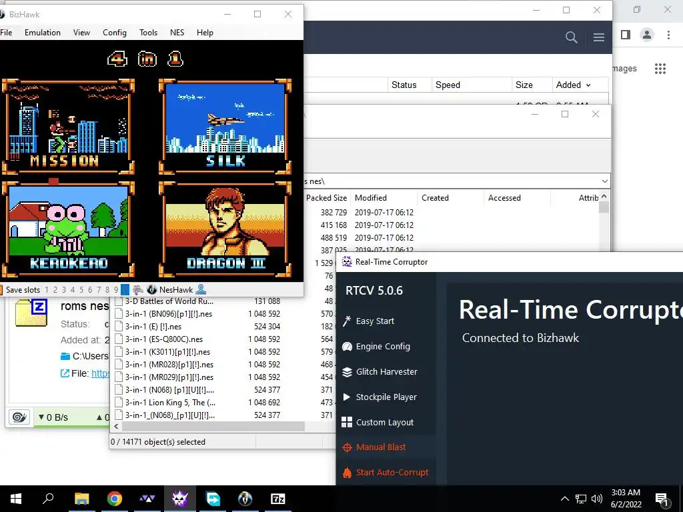This screenshot has height=512, width=683.
Task: Select the DRAGON III game thumbnail
Action: pyautogui.click(x=225, y=229)
